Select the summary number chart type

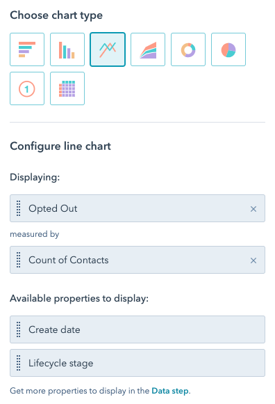pyautogui.click(x=27, y=88)
